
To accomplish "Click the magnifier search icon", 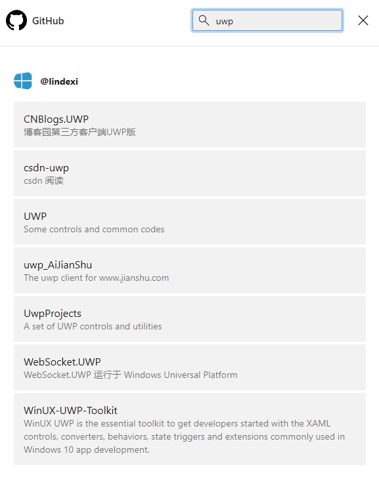I will coord(204,20).
